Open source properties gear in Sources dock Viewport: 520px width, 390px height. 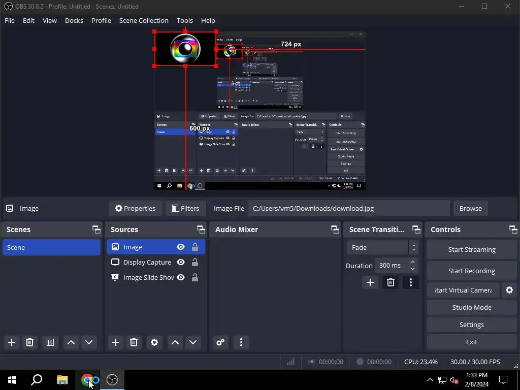pyautogui.click(x=154, y=342)
